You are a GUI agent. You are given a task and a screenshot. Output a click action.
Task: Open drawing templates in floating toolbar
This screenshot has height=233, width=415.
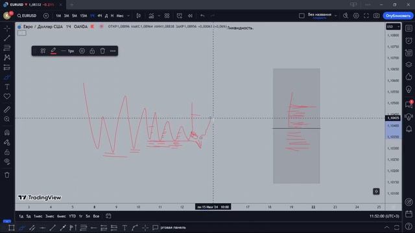coord(43,51)
